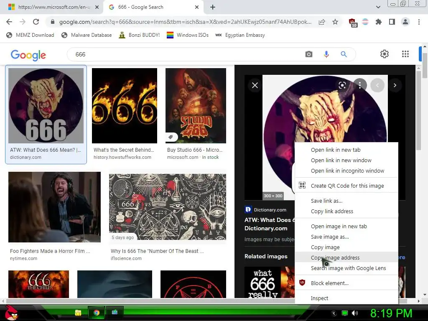Screen dimensions: 428x321
Task: Open the Bonzi BUDDY! bookmark
Action: tap(139, 35)
